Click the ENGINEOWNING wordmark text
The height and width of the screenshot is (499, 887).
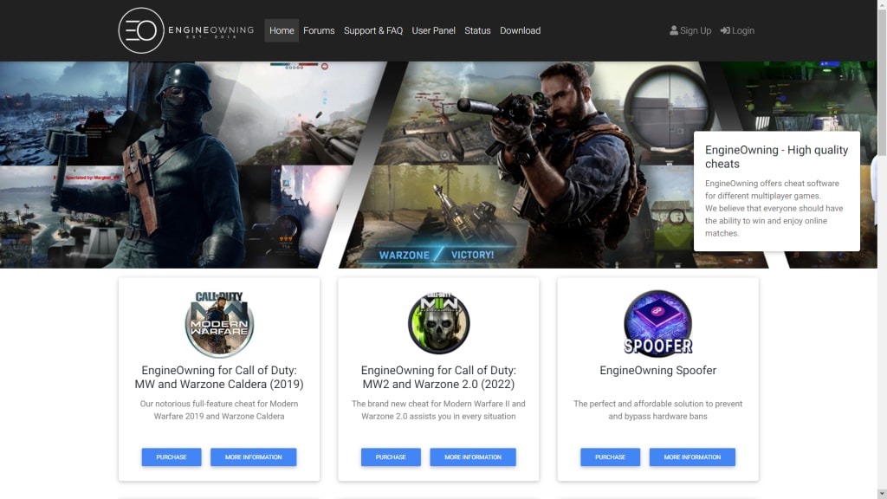211,30
